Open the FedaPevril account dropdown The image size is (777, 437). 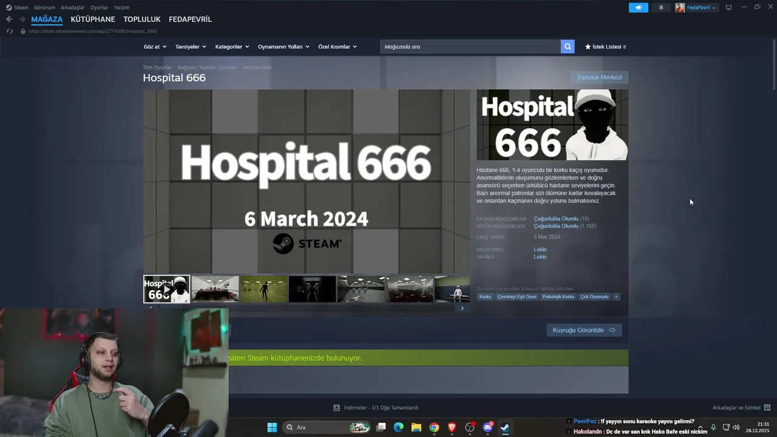click(701, 8)
